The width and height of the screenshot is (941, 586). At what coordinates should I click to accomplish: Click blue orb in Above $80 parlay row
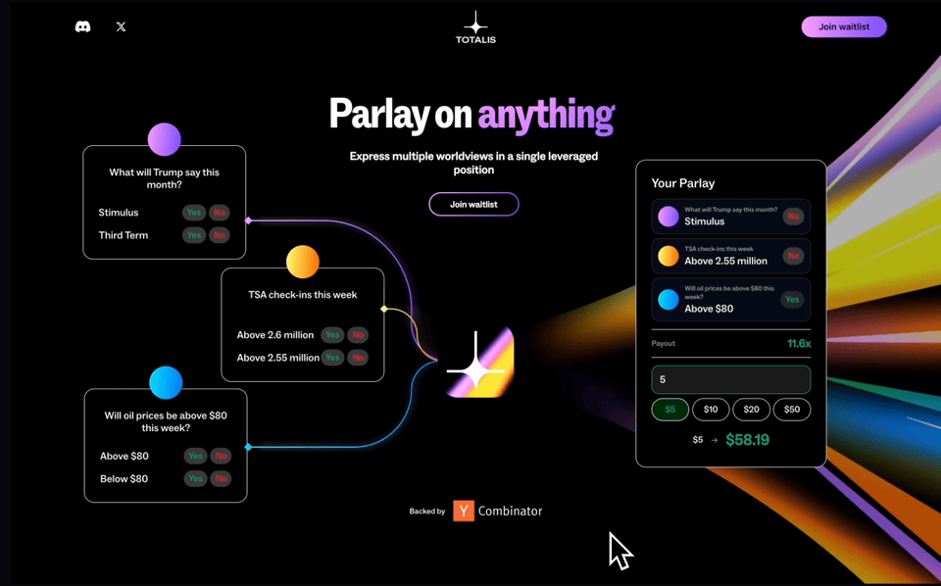pos(668,299)
